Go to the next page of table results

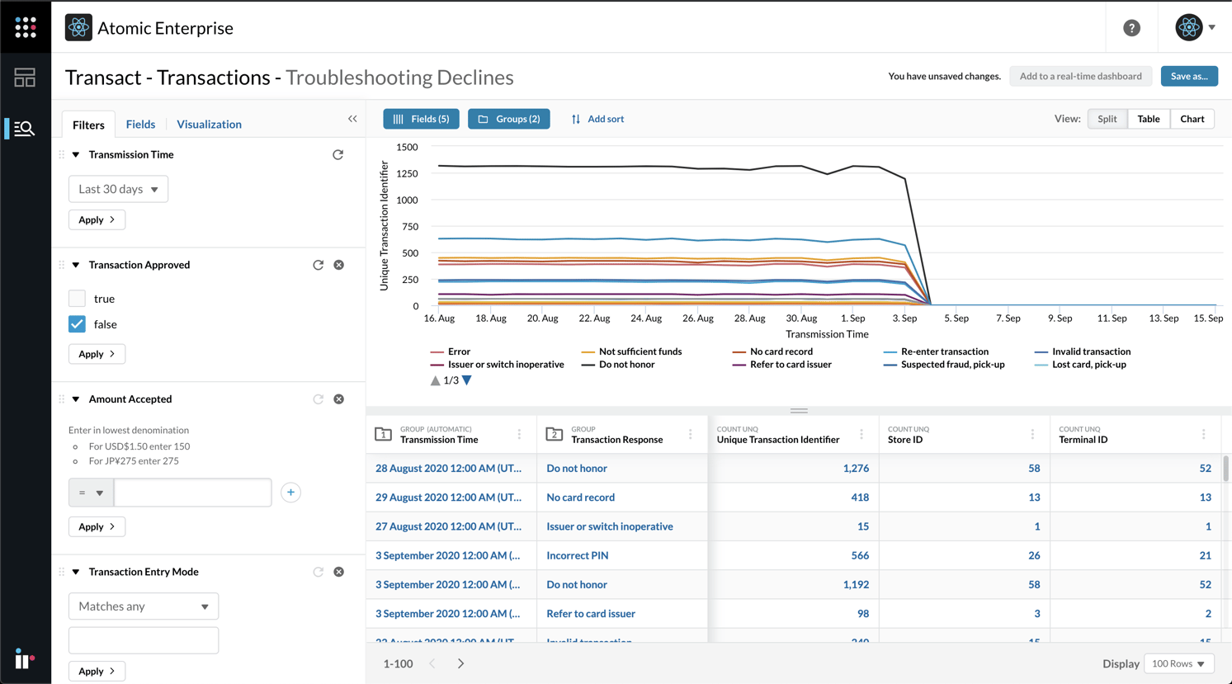[460, 663]
